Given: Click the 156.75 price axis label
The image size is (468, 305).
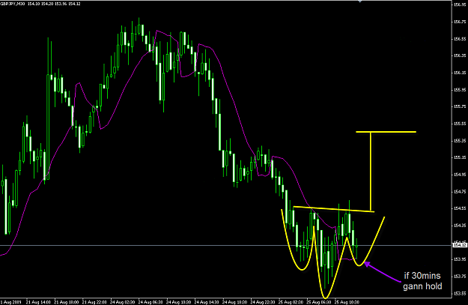Looking at the screenshot, I should (x=460, y=22).
